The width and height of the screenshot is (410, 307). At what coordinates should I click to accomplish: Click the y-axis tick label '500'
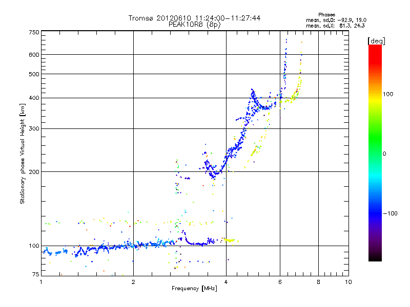tap(34, 74)
